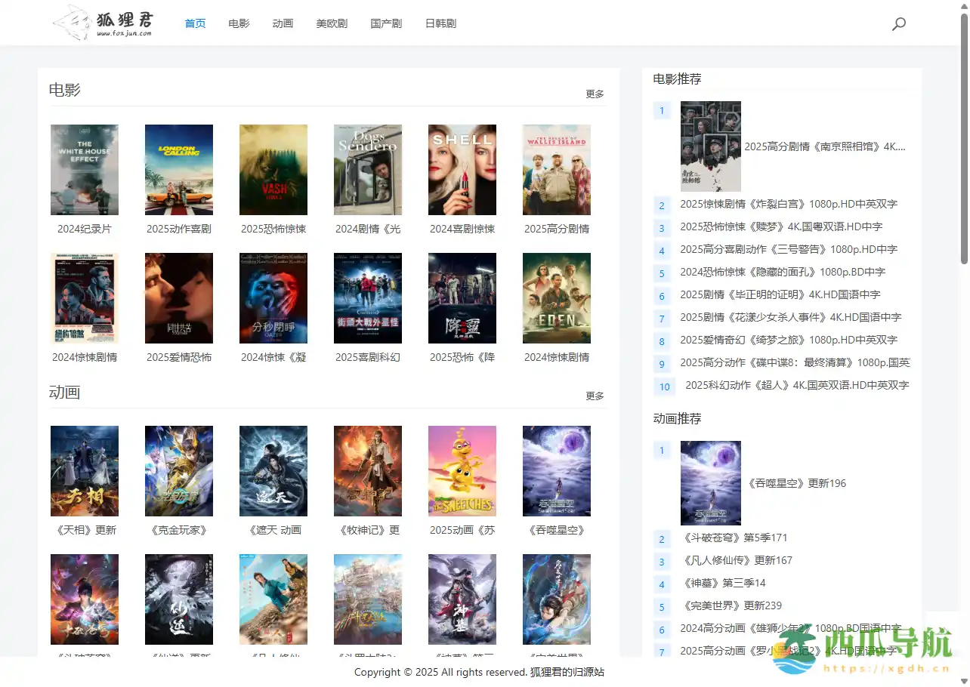Open the 美欧剧 menu item
Viewport: 970px width, 687px height.
332,23
